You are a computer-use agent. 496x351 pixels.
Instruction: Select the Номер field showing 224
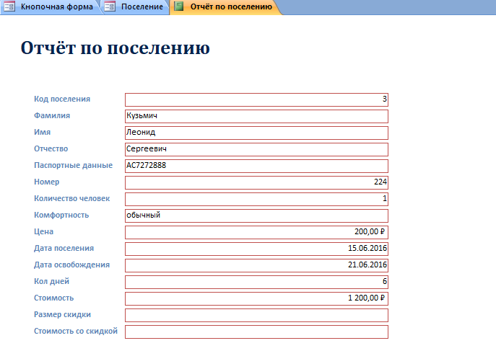pyautogui.click(x=256, y=182)
